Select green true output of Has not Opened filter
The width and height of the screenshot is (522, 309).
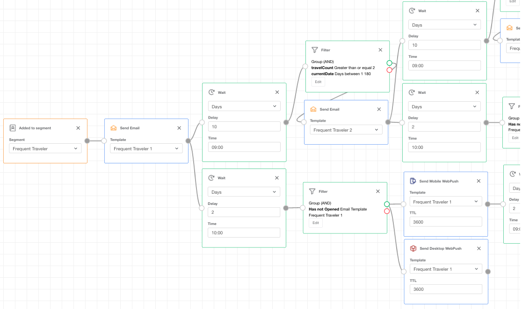[387, 204]
